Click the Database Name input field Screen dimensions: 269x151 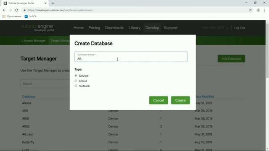point(131,57)
